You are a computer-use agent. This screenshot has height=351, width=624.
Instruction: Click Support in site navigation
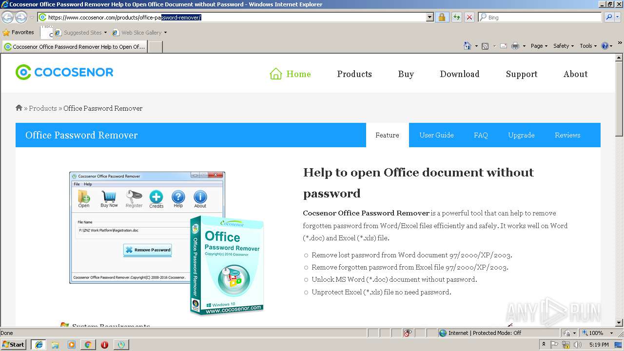(522, 74)
